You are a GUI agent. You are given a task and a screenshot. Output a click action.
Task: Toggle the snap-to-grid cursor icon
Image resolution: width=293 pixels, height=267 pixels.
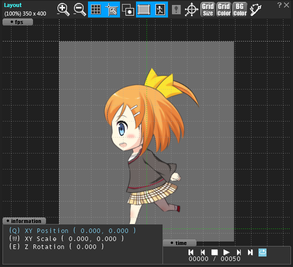(112, 9)
